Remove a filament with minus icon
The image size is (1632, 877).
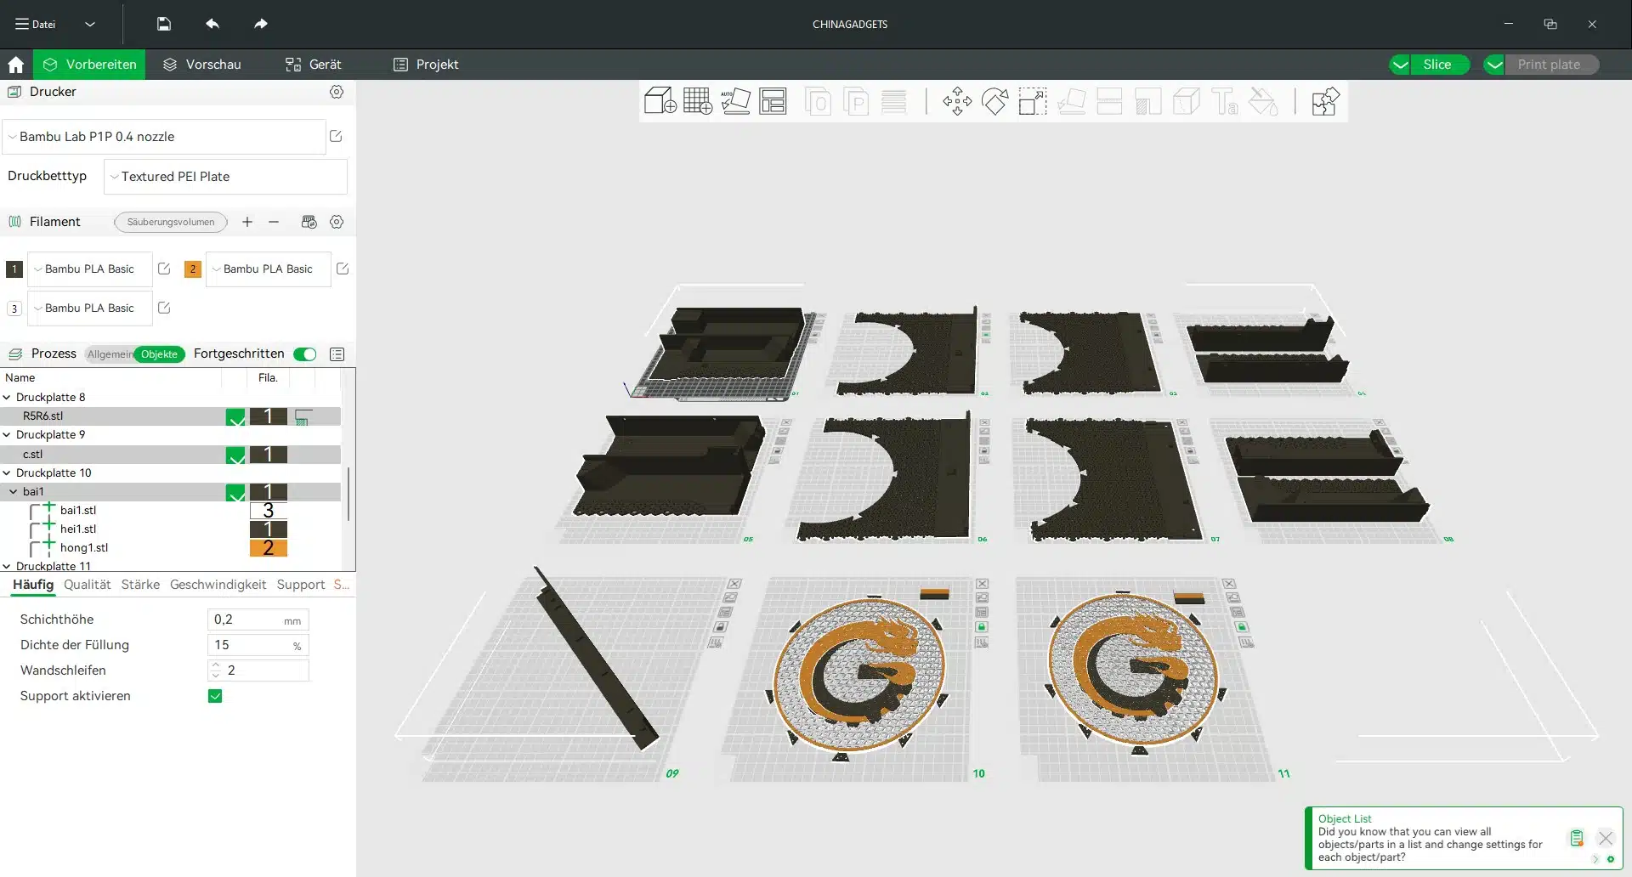[274, 222]
